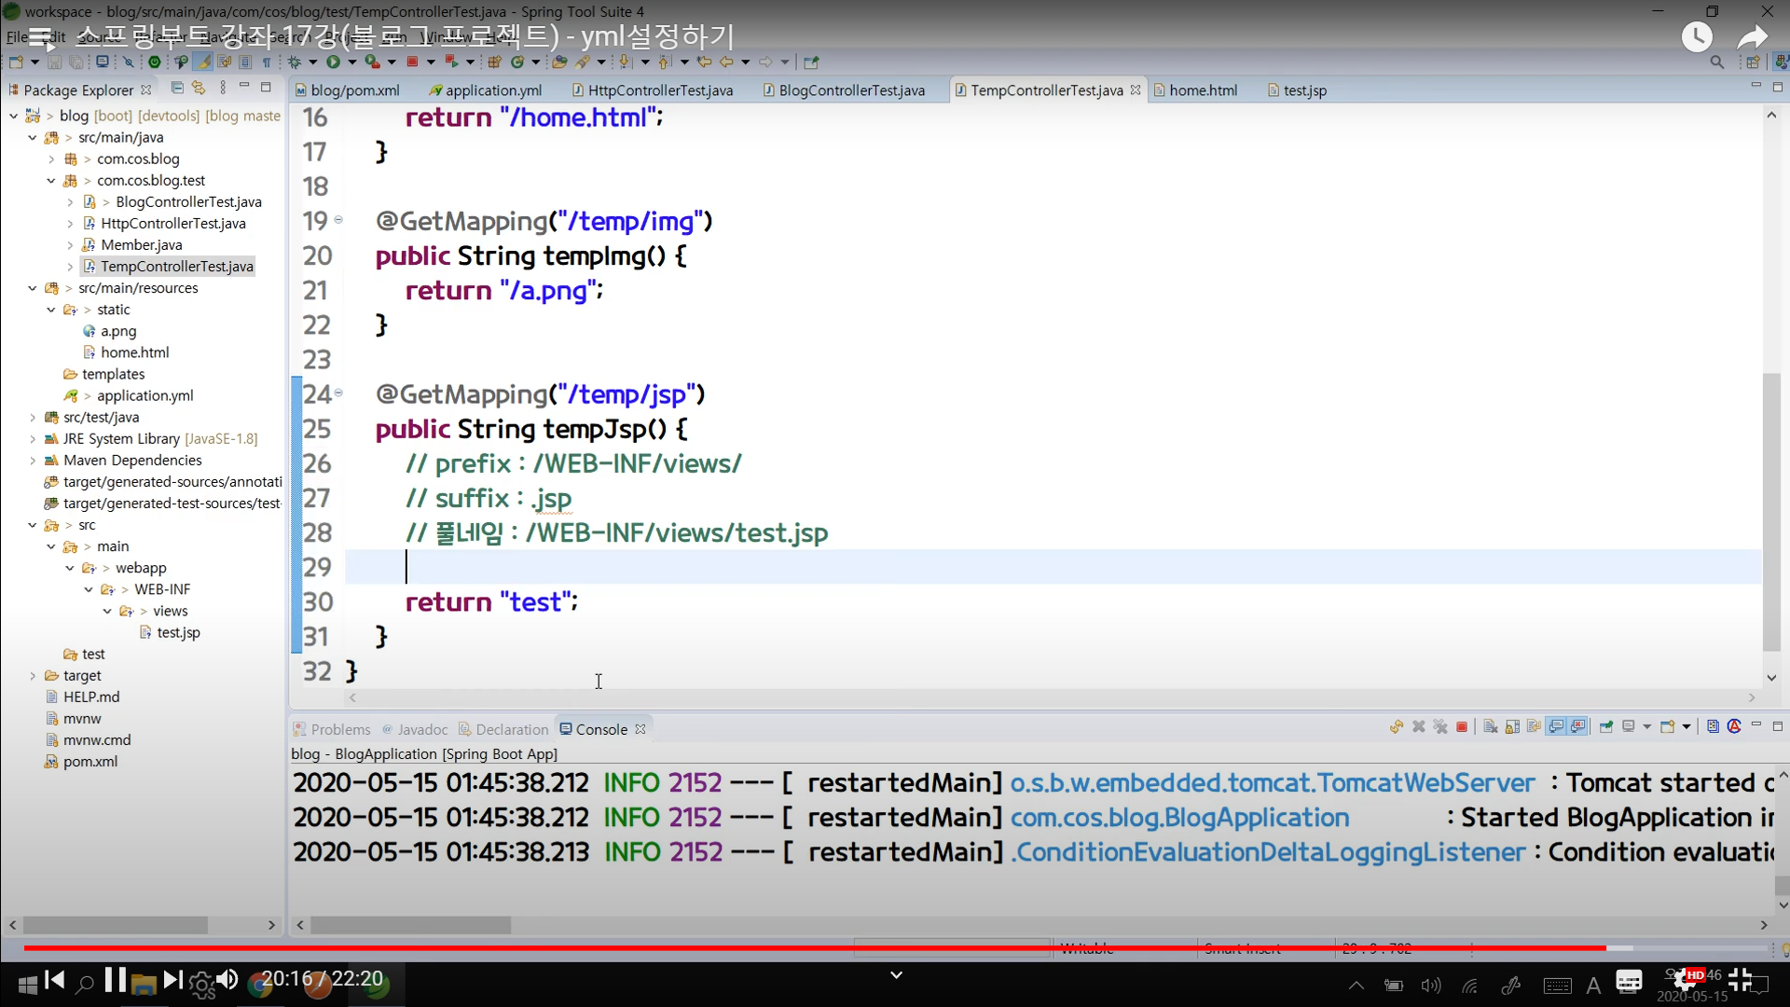Select test.jsp in the views folder
1790x1007 pixels.
(178, 633)
